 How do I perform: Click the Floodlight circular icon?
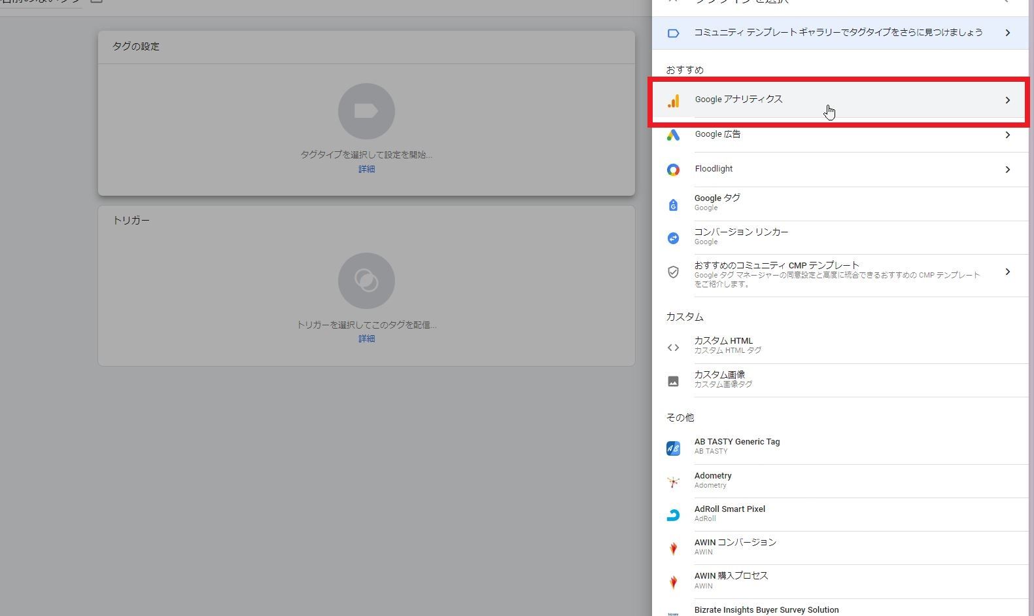(x=673, y=170)
